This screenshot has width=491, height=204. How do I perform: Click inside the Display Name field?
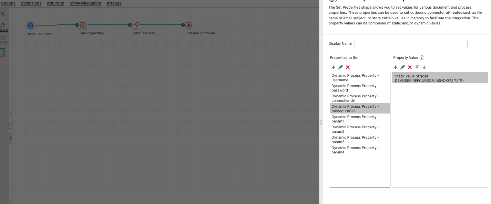point(411,44)
